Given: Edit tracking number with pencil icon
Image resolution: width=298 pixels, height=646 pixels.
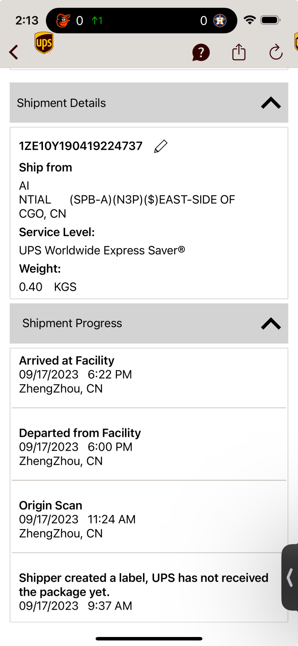Looking at the screenshot, I should click(x=161, y=146).
